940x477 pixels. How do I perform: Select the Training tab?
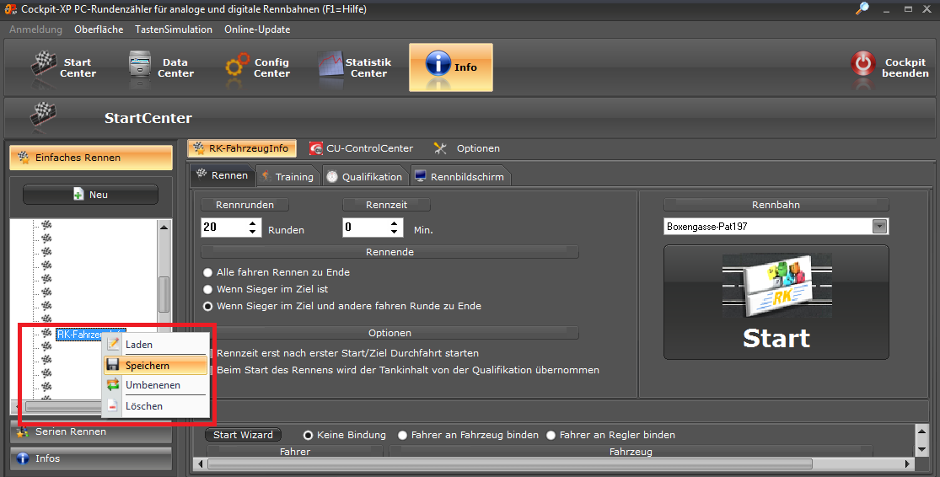pos(287,177)
